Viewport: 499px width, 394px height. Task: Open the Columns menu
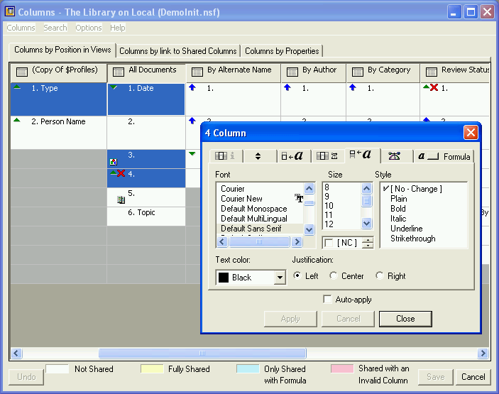tap(21, 28)
